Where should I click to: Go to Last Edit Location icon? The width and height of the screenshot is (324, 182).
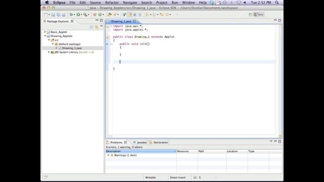161,15
